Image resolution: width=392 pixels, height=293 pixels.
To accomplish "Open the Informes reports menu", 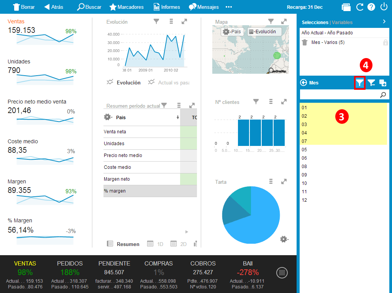I will (x=157, y=7).
